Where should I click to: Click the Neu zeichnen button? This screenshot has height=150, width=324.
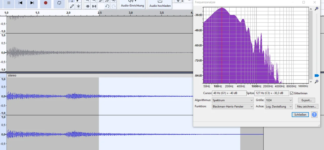pos(307,106)
